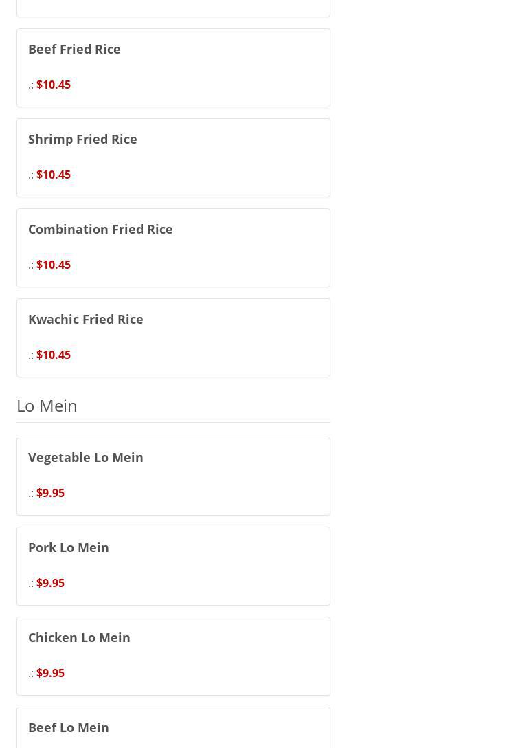The width and height of the screenshot is (529, 748).
Task: Select the $10.45 price under Beef Fried Rice
Action: pos(54,85)
